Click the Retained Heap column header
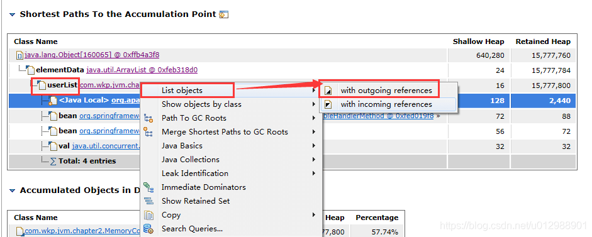The image size is (592, 237). (543, 41)
